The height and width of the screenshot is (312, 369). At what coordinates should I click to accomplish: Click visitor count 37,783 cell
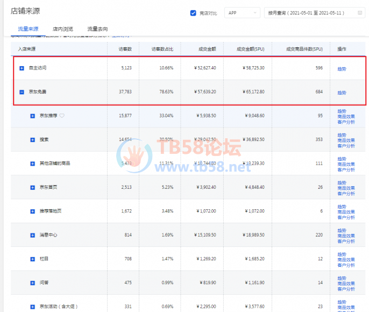click(x=125, y=92)
